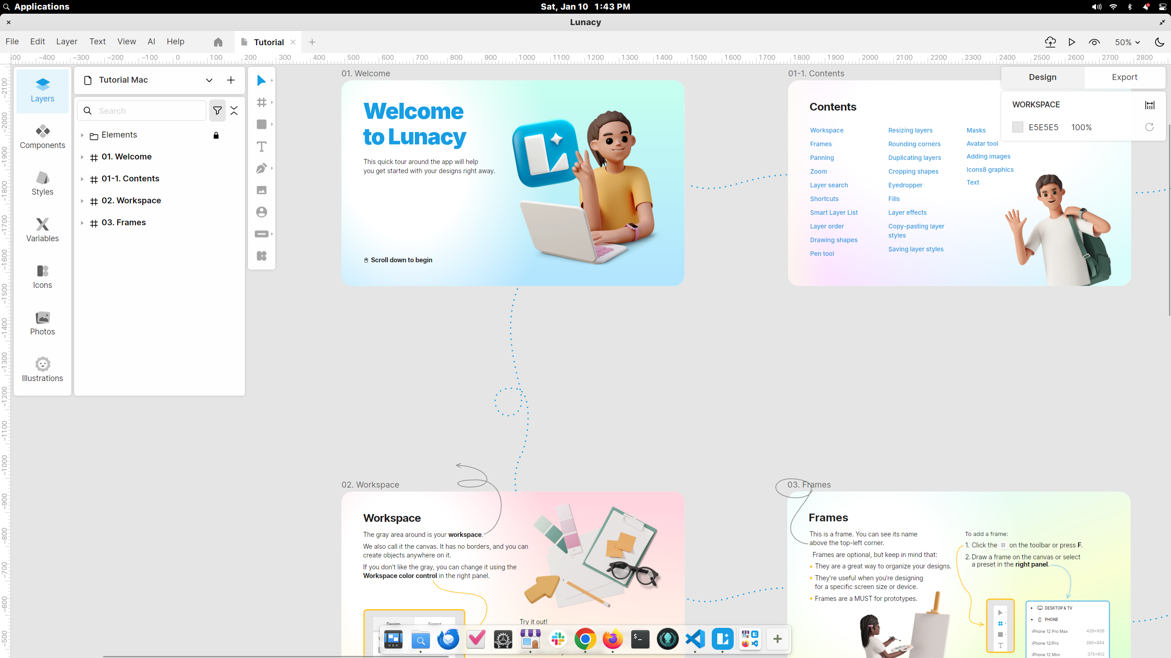Open the Tutorial Mac page dropdown

coord(209,80)
